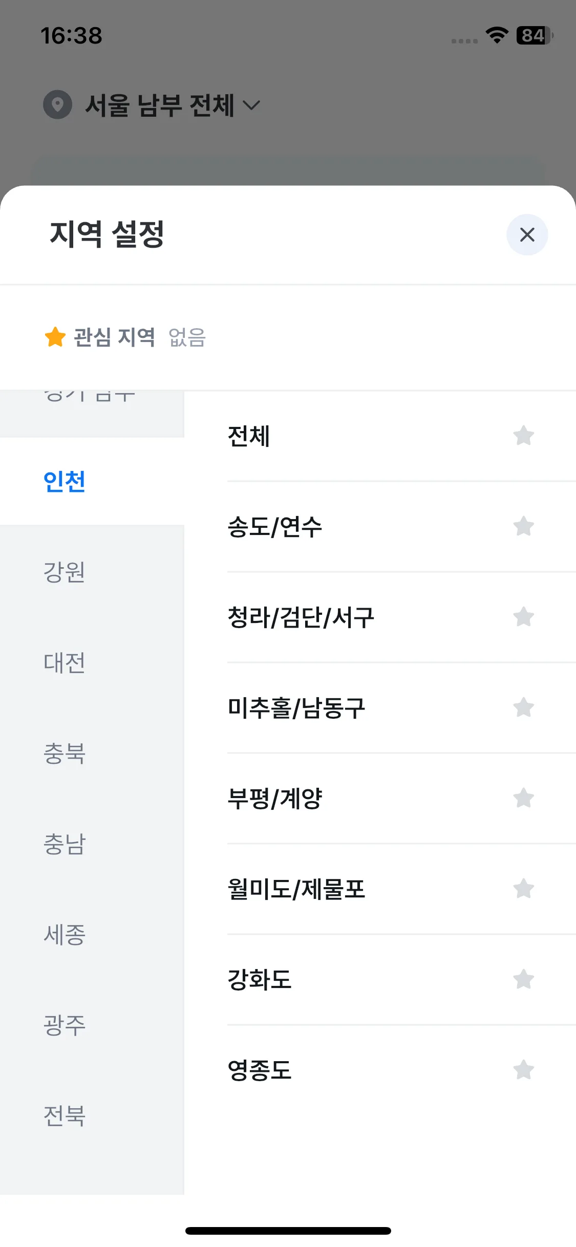The height and width of the screenshot is (1247, 576).
Task: Select the 대전 region tab
Action: click(92, 662)
